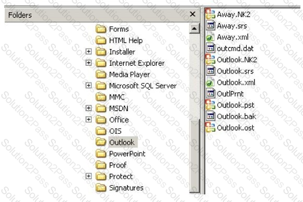303x202 pixels.
Task: Select the Media Player folder label
Action: (130, 75)
